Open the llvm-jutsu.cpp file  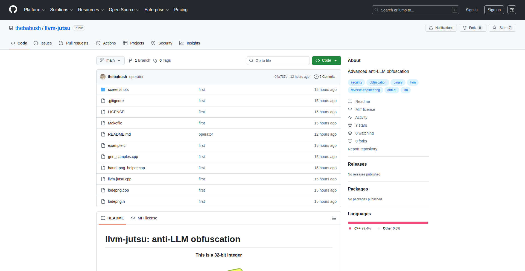click(x=119, y=179)
